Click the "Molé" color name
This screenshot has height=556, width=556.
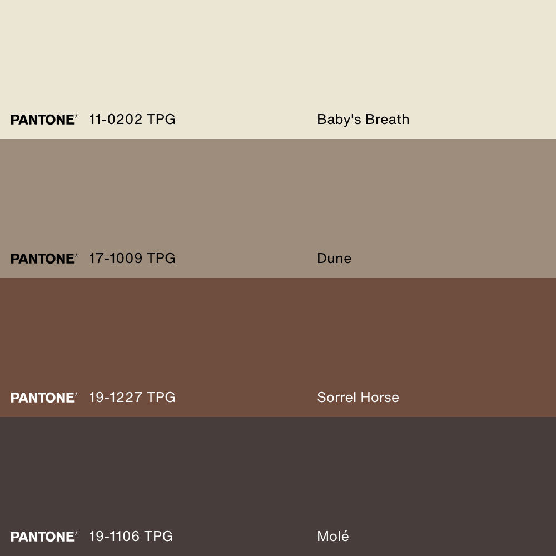pyautogui.click(x=333, y=536)
